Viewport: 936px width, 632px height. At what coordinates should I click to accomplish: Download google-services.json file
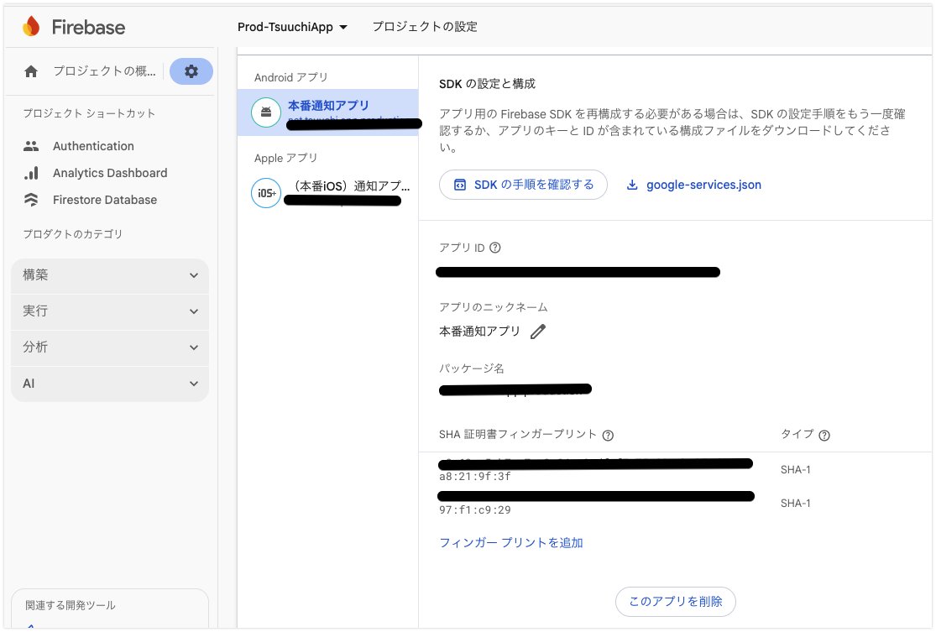(x=703, y=185)
